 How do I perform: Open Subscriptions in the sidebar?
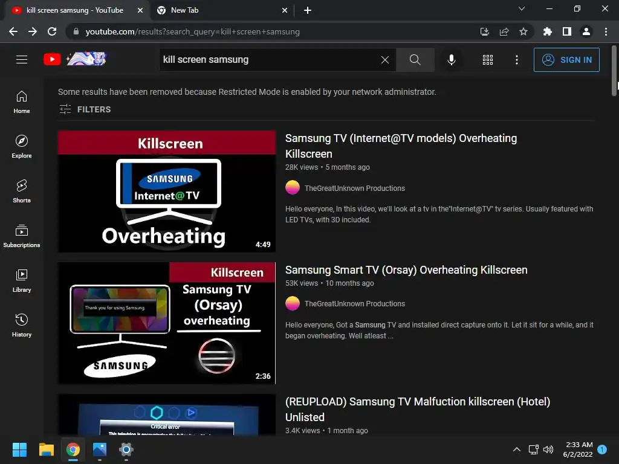pos(22,236)
